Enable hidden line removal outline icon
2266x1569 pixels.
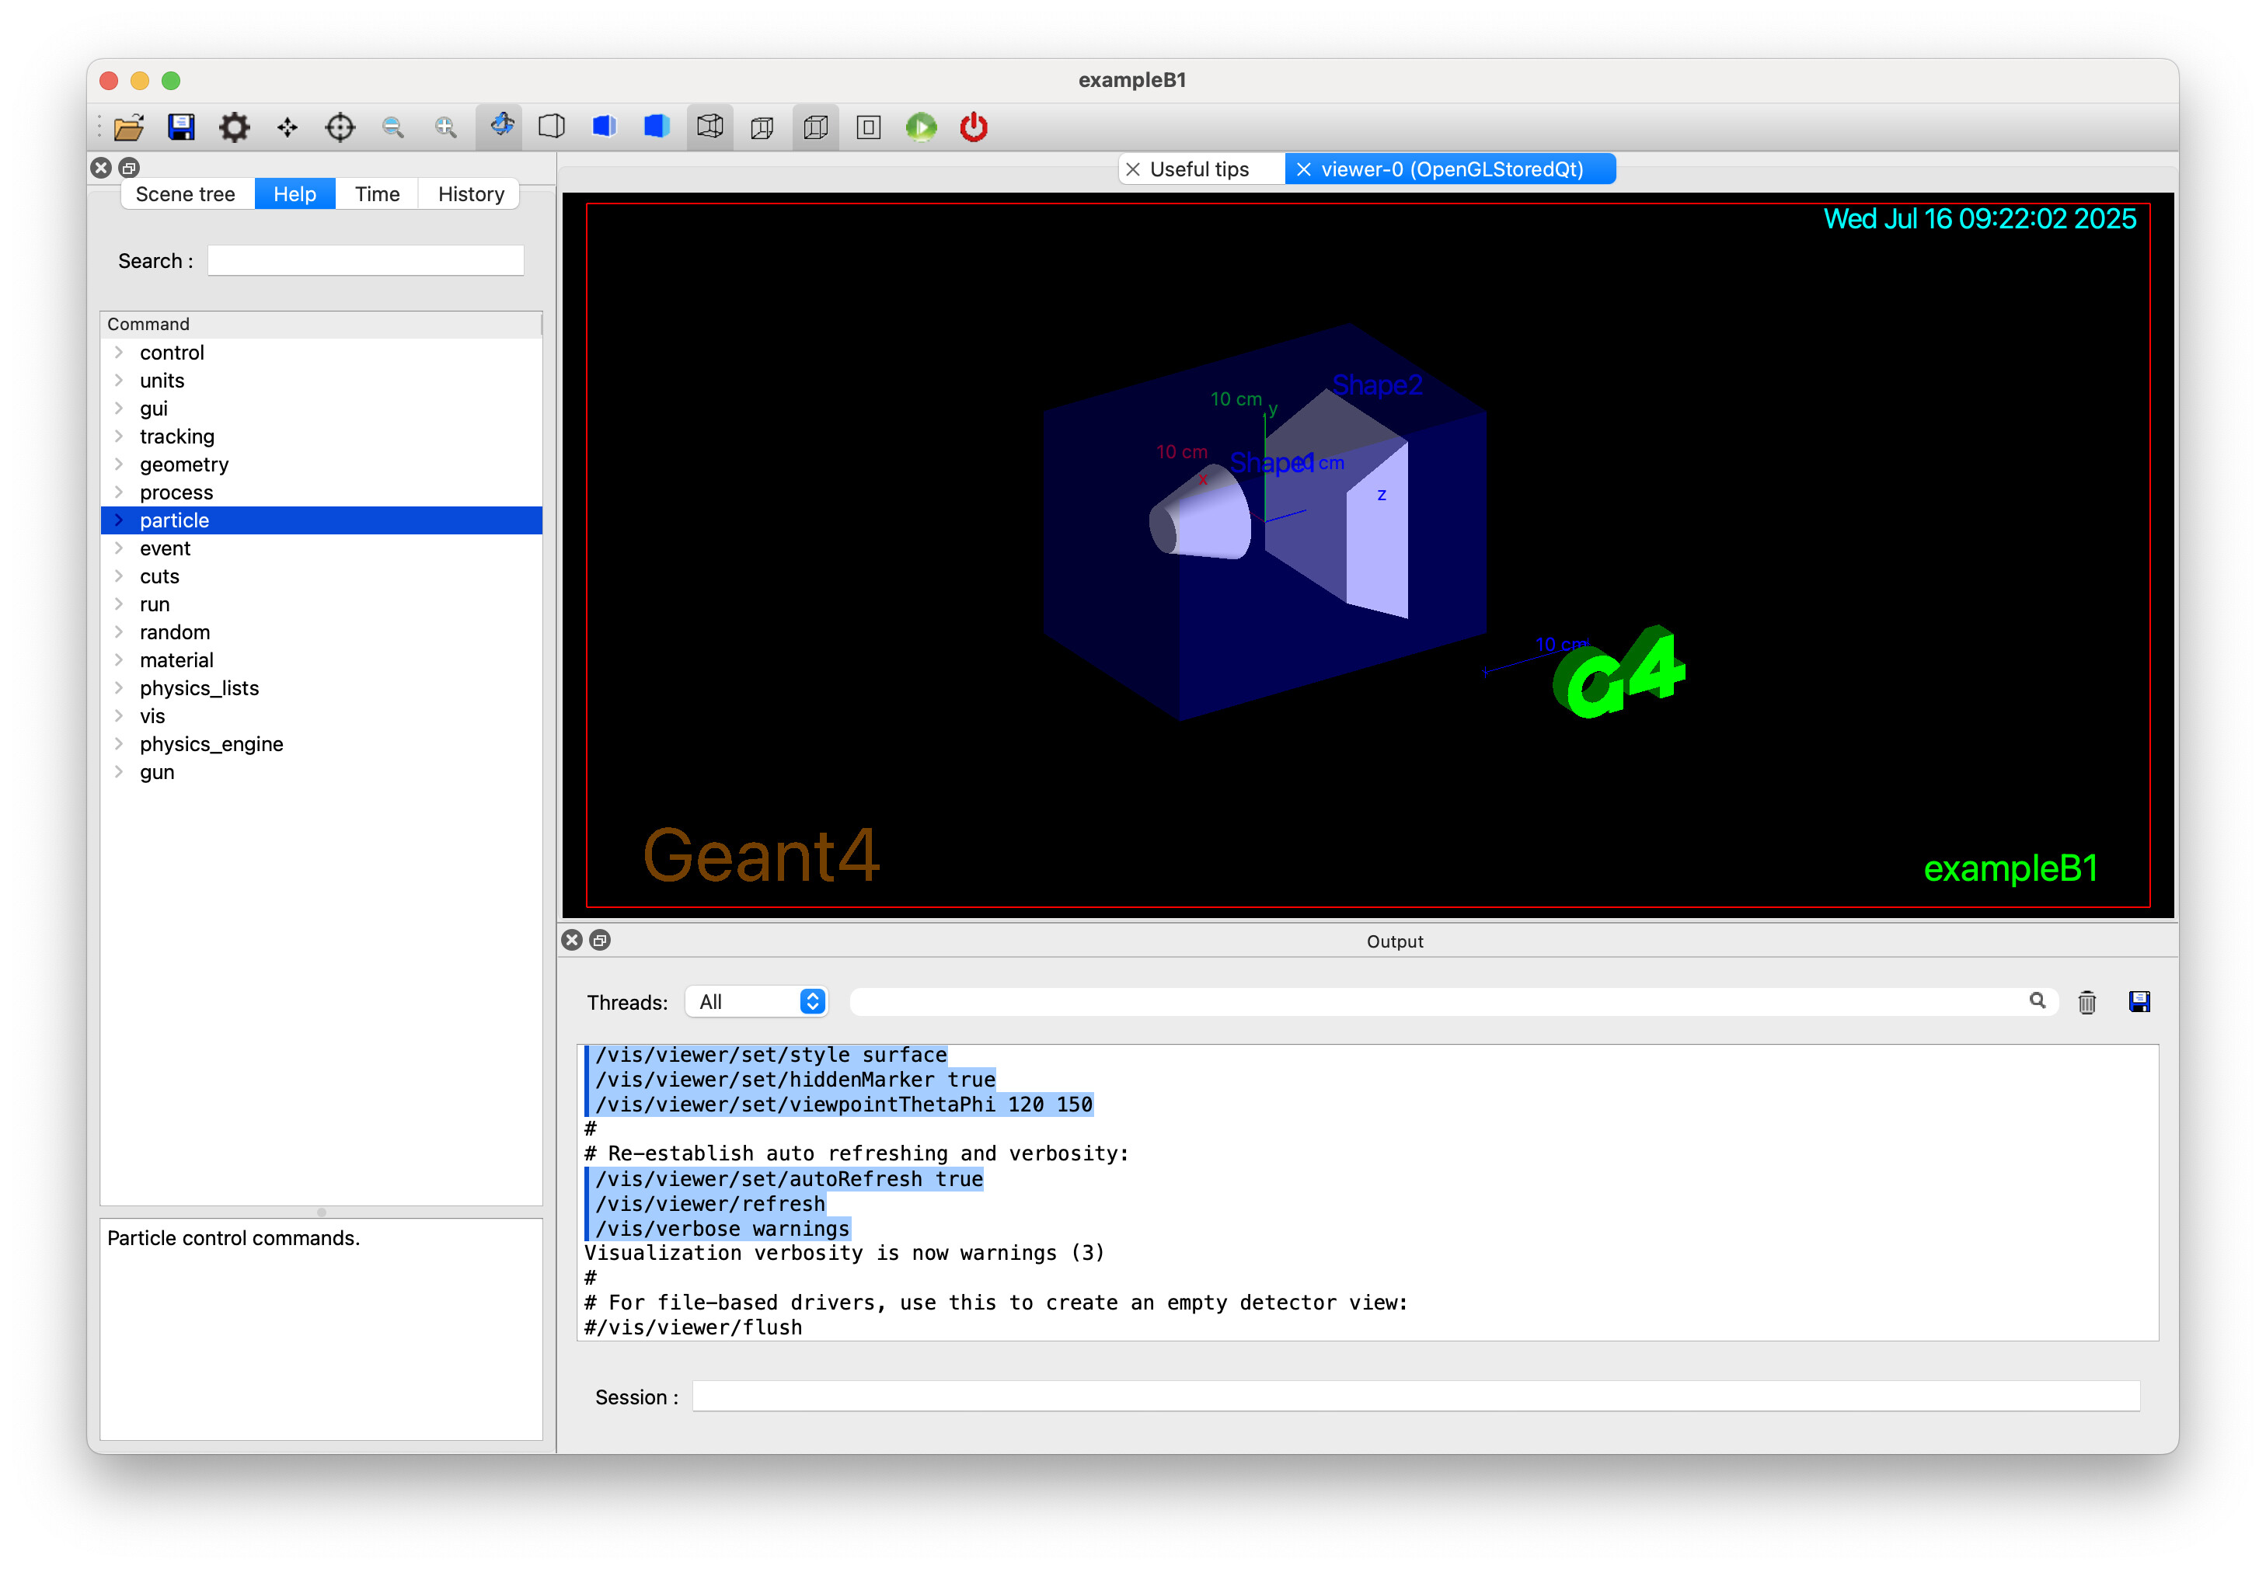pyautogui.click(x=552, y=127)
